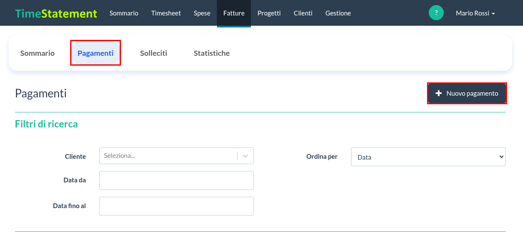Click the TimeStatement logo

[56, 13]
